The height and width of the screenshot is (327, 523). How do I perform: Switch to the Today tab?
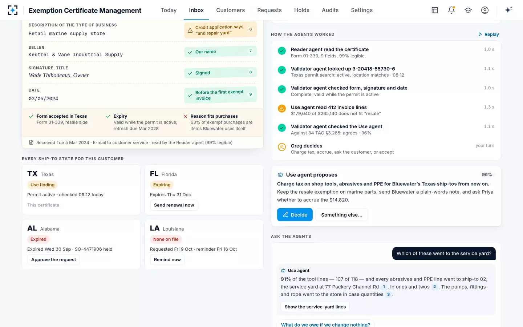click(169, 10)
